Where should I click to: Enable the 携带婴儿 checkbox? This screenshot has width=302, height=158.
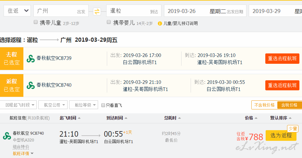click(x=109, y=22)
